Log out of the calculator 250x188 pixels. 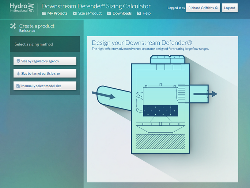(x=230, y=8)
